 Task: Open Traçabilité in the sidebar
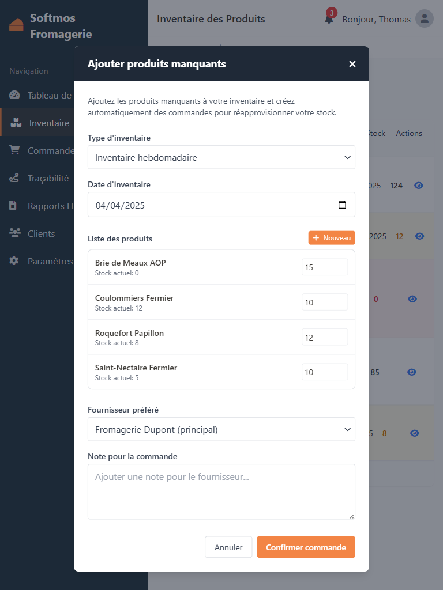(x=37, y=178)
